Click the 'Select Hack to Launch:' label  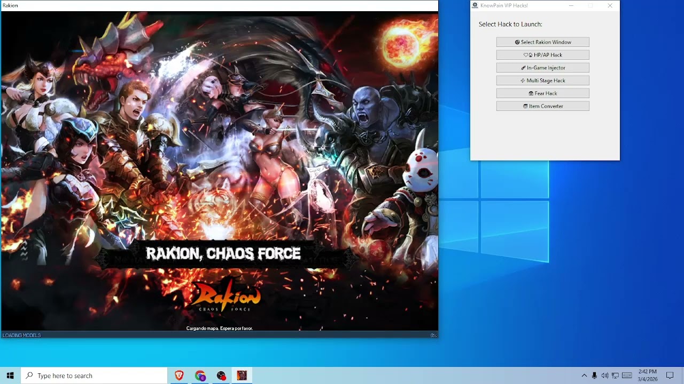(510, 24)
